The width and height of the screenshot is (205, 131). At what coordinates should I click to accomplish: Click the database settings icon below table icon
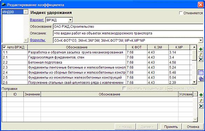click(201, 79)
